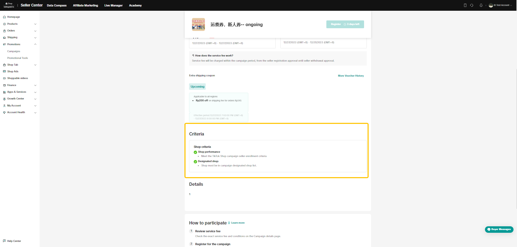Open the headset support icon

pos(472,5)
